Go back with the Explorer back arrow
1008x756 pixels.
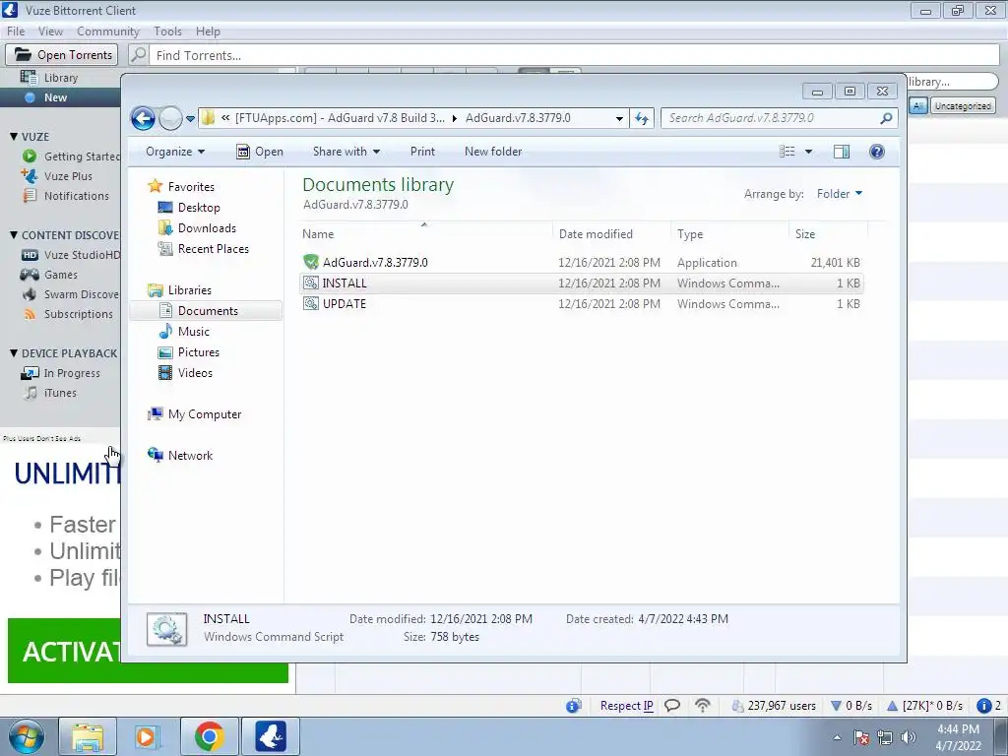pyautogui.click(x=143, y=118)
